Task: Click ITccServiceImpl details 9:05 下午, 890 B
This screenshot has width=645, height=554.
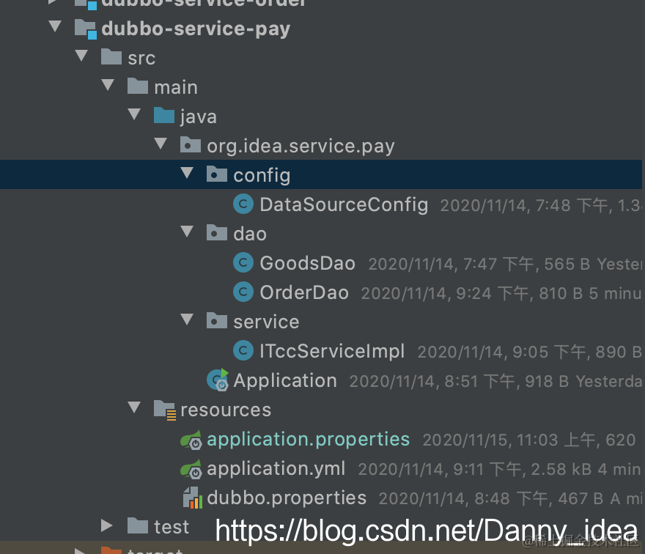Action: (x=577, y=352)
